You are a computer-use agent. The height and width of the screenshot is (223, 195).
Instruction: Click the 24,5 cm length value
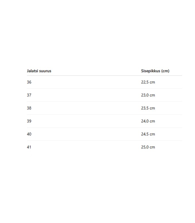click(148, 134)
